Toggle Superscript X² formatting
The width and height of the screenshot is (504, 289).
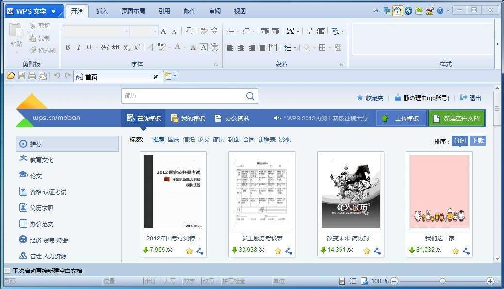click(x=137, y=47)
